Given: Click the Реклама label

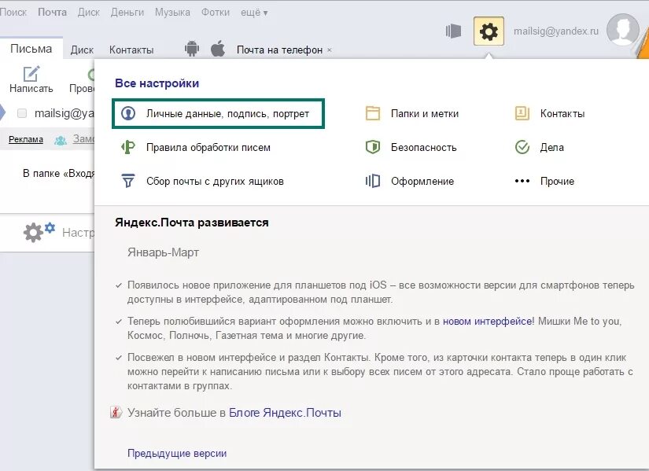Looking at the screenshot, I should click(26, 139).
